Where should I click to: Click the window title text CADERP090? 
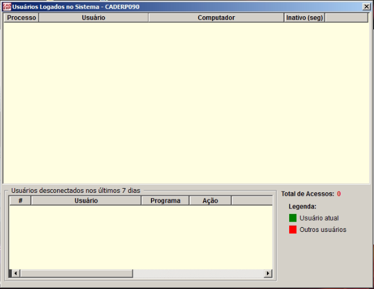pos(122,7)
